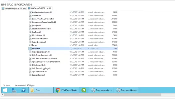This screenshot has width=175, height=99.
Task: Select the BouncyCastle.CryptoExt.dll file name
Action: click(x=43, y=19)
